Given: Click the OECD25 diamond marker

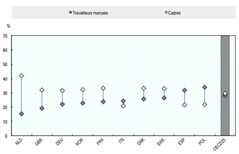Looking at the screenshot, I should click(225, 94).
